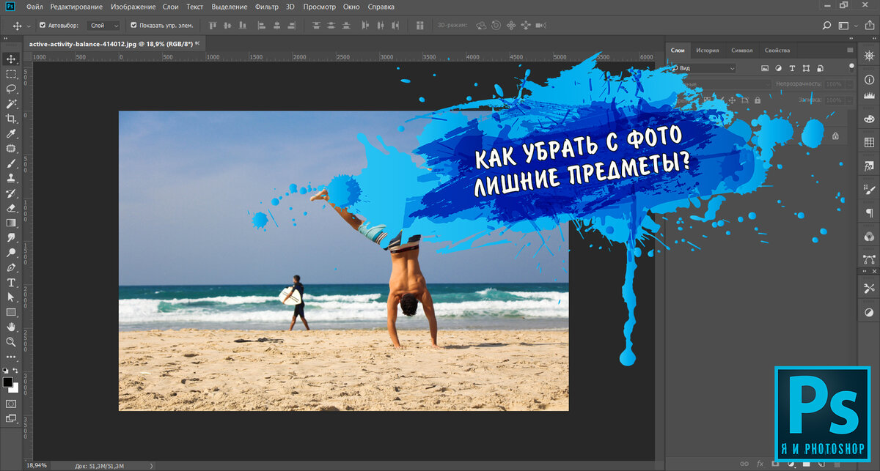
Task: Select the Brush tool
Action: [11, 163]
